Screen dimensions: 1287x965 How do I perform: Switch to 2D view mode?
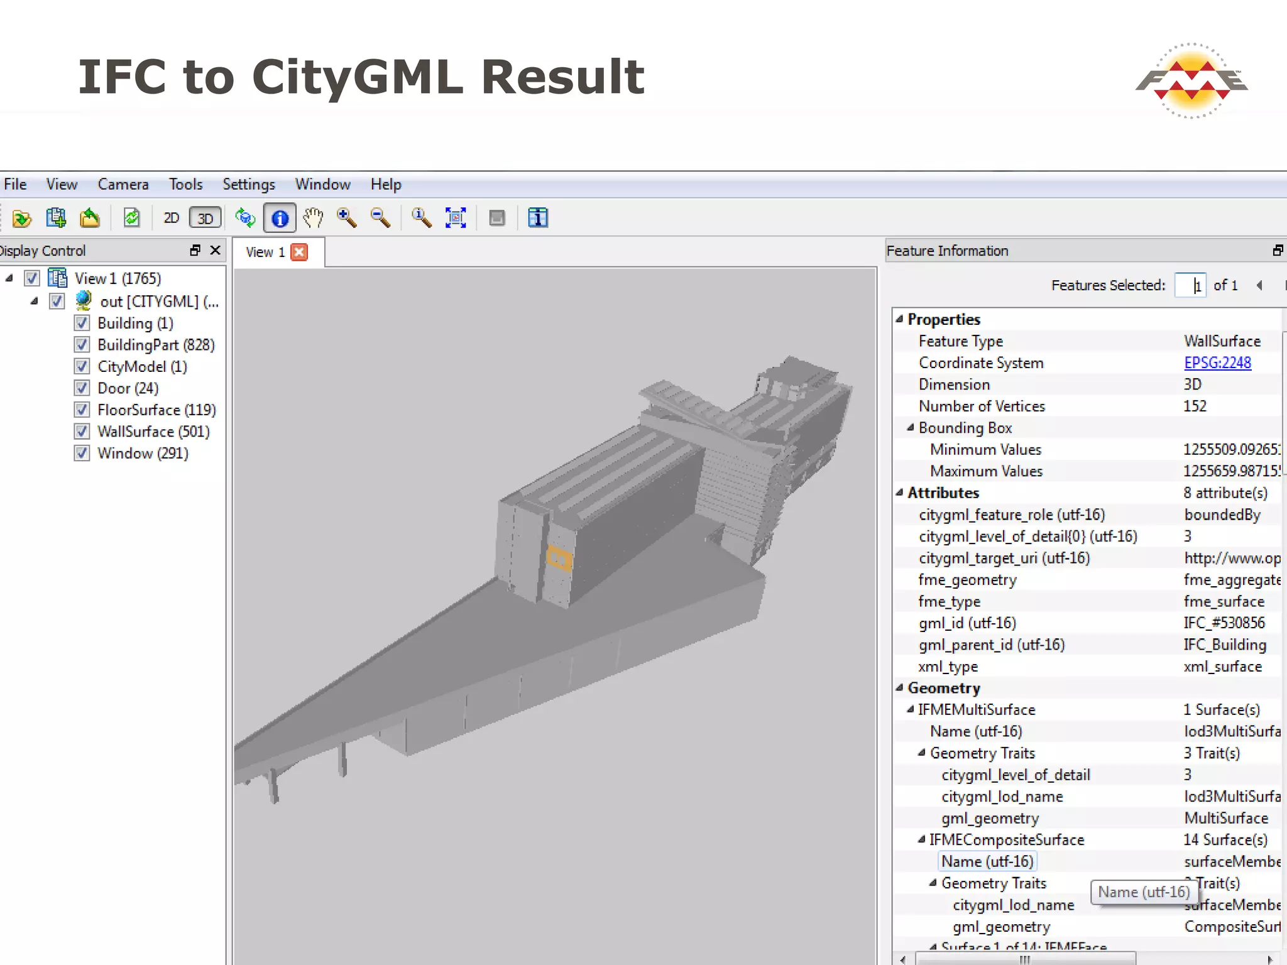click(171, 218)
